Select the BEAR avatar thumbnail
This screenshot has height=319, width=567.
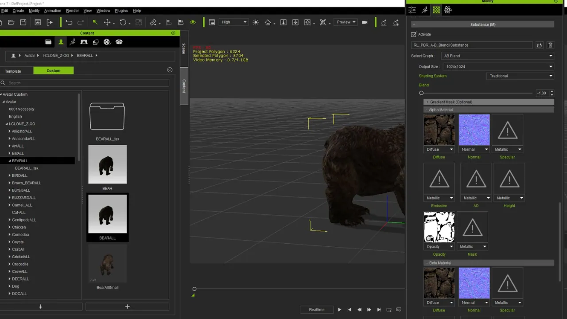coord(107,164)
